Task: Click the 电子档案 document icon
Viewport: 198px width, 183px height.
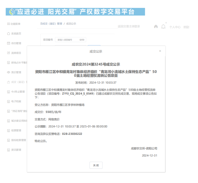Action: pyautogui.click(x=8, y=101)
